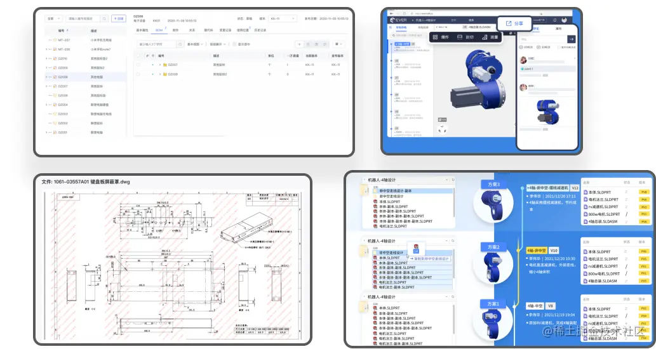This screenshot has width=656, height=349.
Task: Switch to the BOM tab
Action: pos(159,30)
